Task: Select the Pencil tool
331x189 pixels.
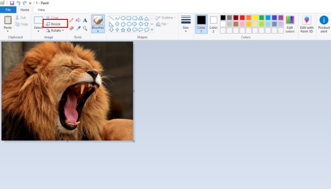Action: 71,20
